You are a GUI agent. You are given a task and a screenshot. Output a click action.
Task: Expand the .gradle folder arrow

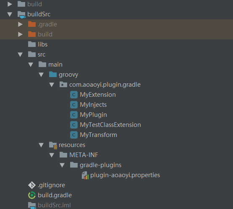coord(20,24)
